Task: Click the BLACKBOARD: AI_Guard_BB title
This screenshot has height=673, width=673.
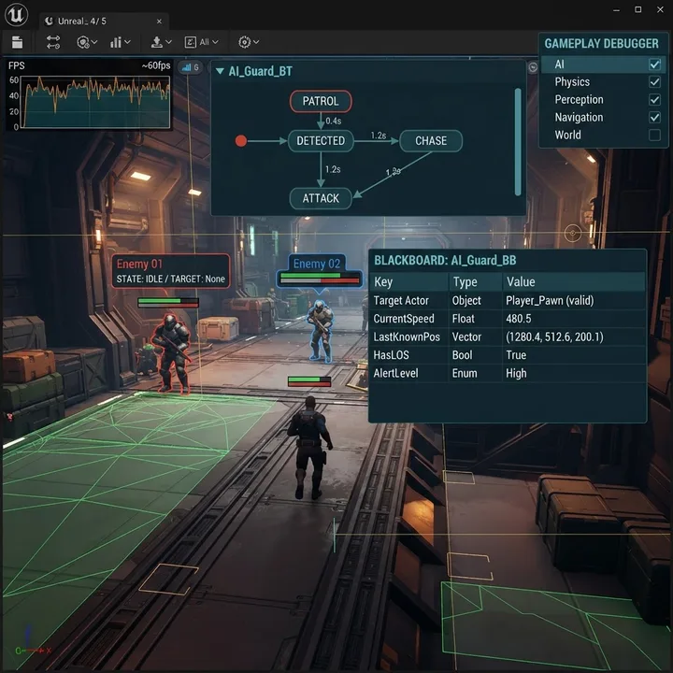Action: coord(445,260)
